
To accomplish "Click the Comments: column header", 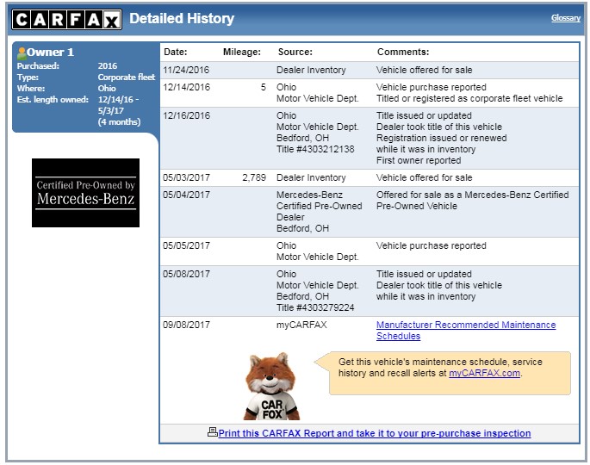I will 403,52.
